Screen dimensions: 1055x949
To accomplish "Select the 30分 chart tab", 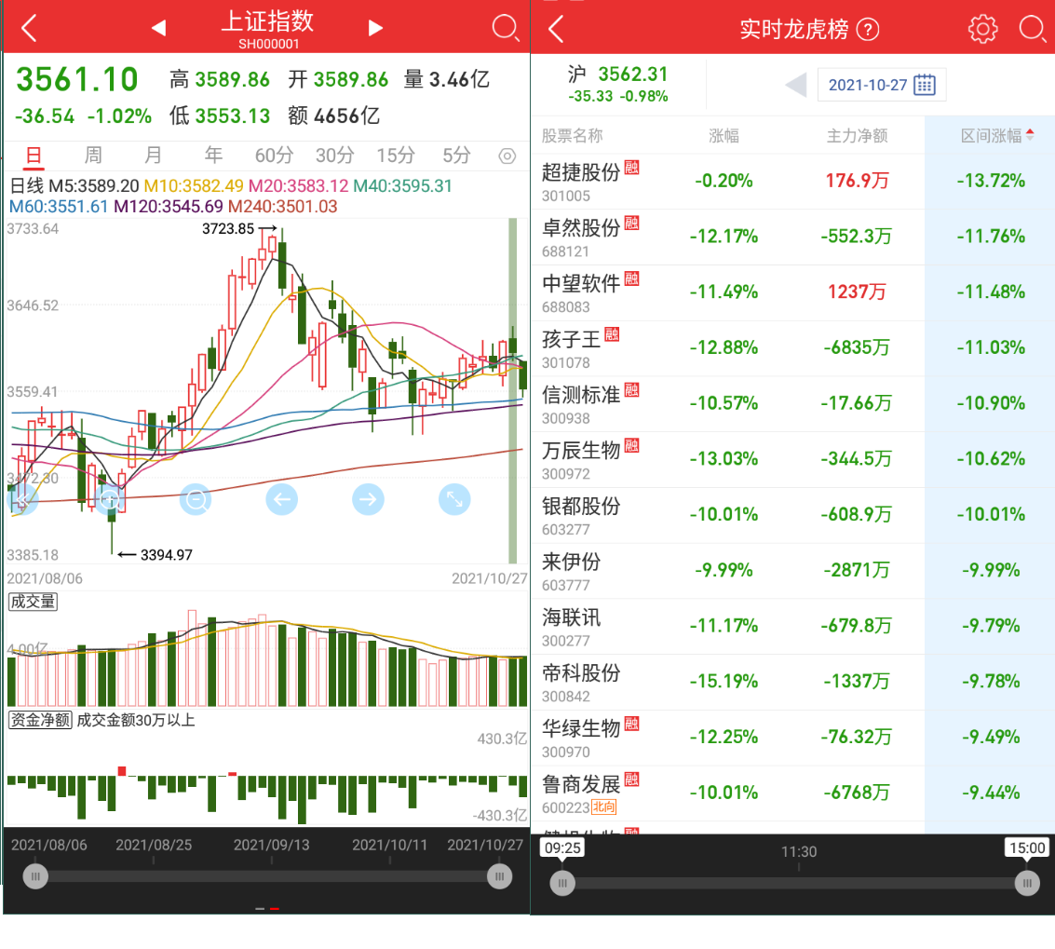I will 334,156.
